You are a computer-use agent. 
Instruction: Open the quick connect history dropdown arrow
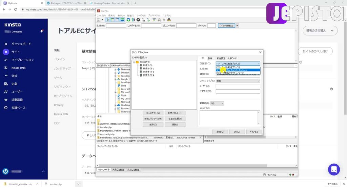click(237, 26)
